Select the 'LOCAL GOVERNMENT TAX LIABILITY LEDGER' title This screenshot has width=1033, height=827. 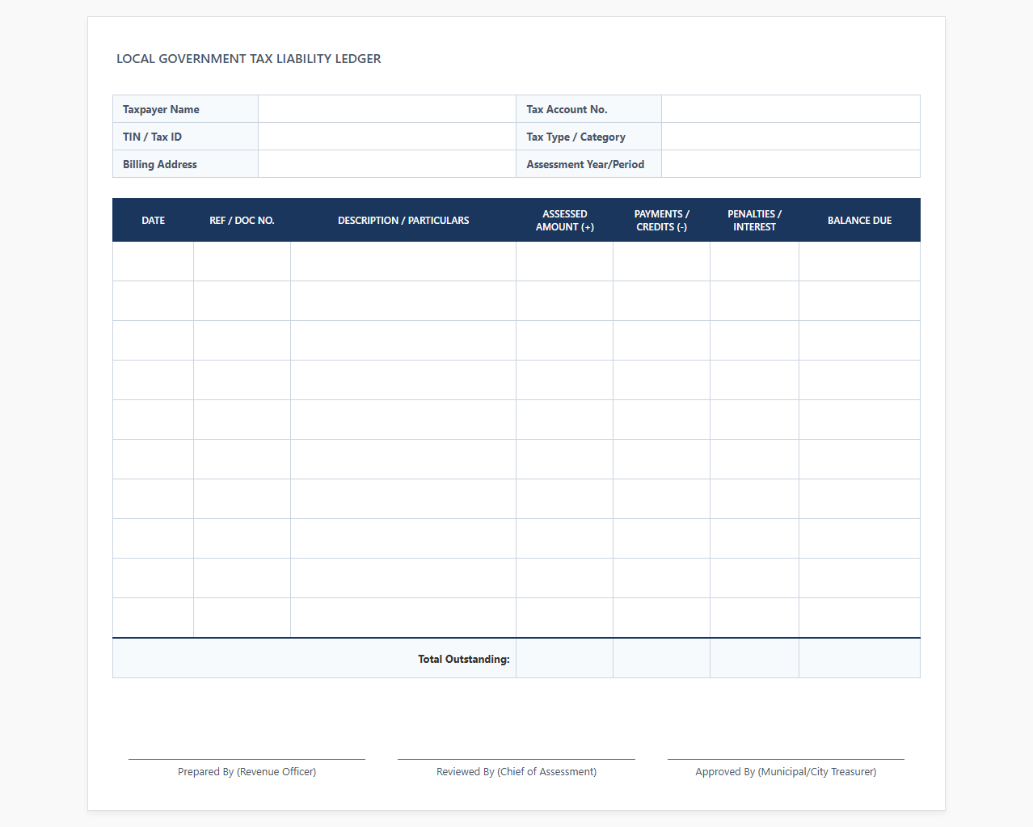249,59
